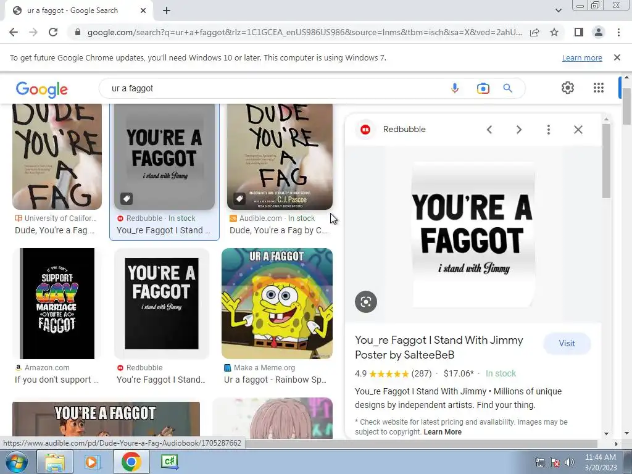
Task: Reload the page with the refresh icon
Action: pyautogui.click(x=53, y=32)
